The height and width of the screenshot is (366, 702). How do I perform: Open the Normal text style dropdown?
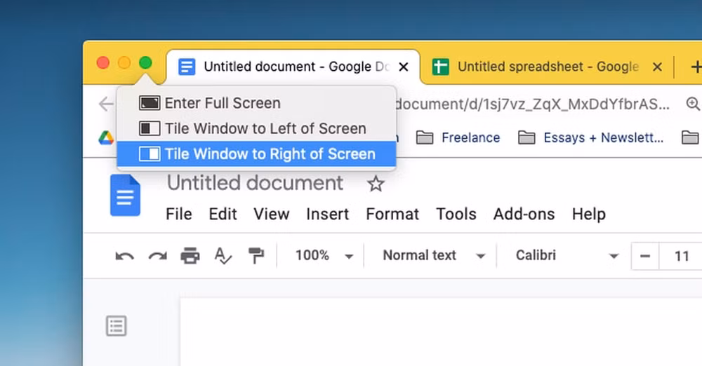tap(433, 255)
